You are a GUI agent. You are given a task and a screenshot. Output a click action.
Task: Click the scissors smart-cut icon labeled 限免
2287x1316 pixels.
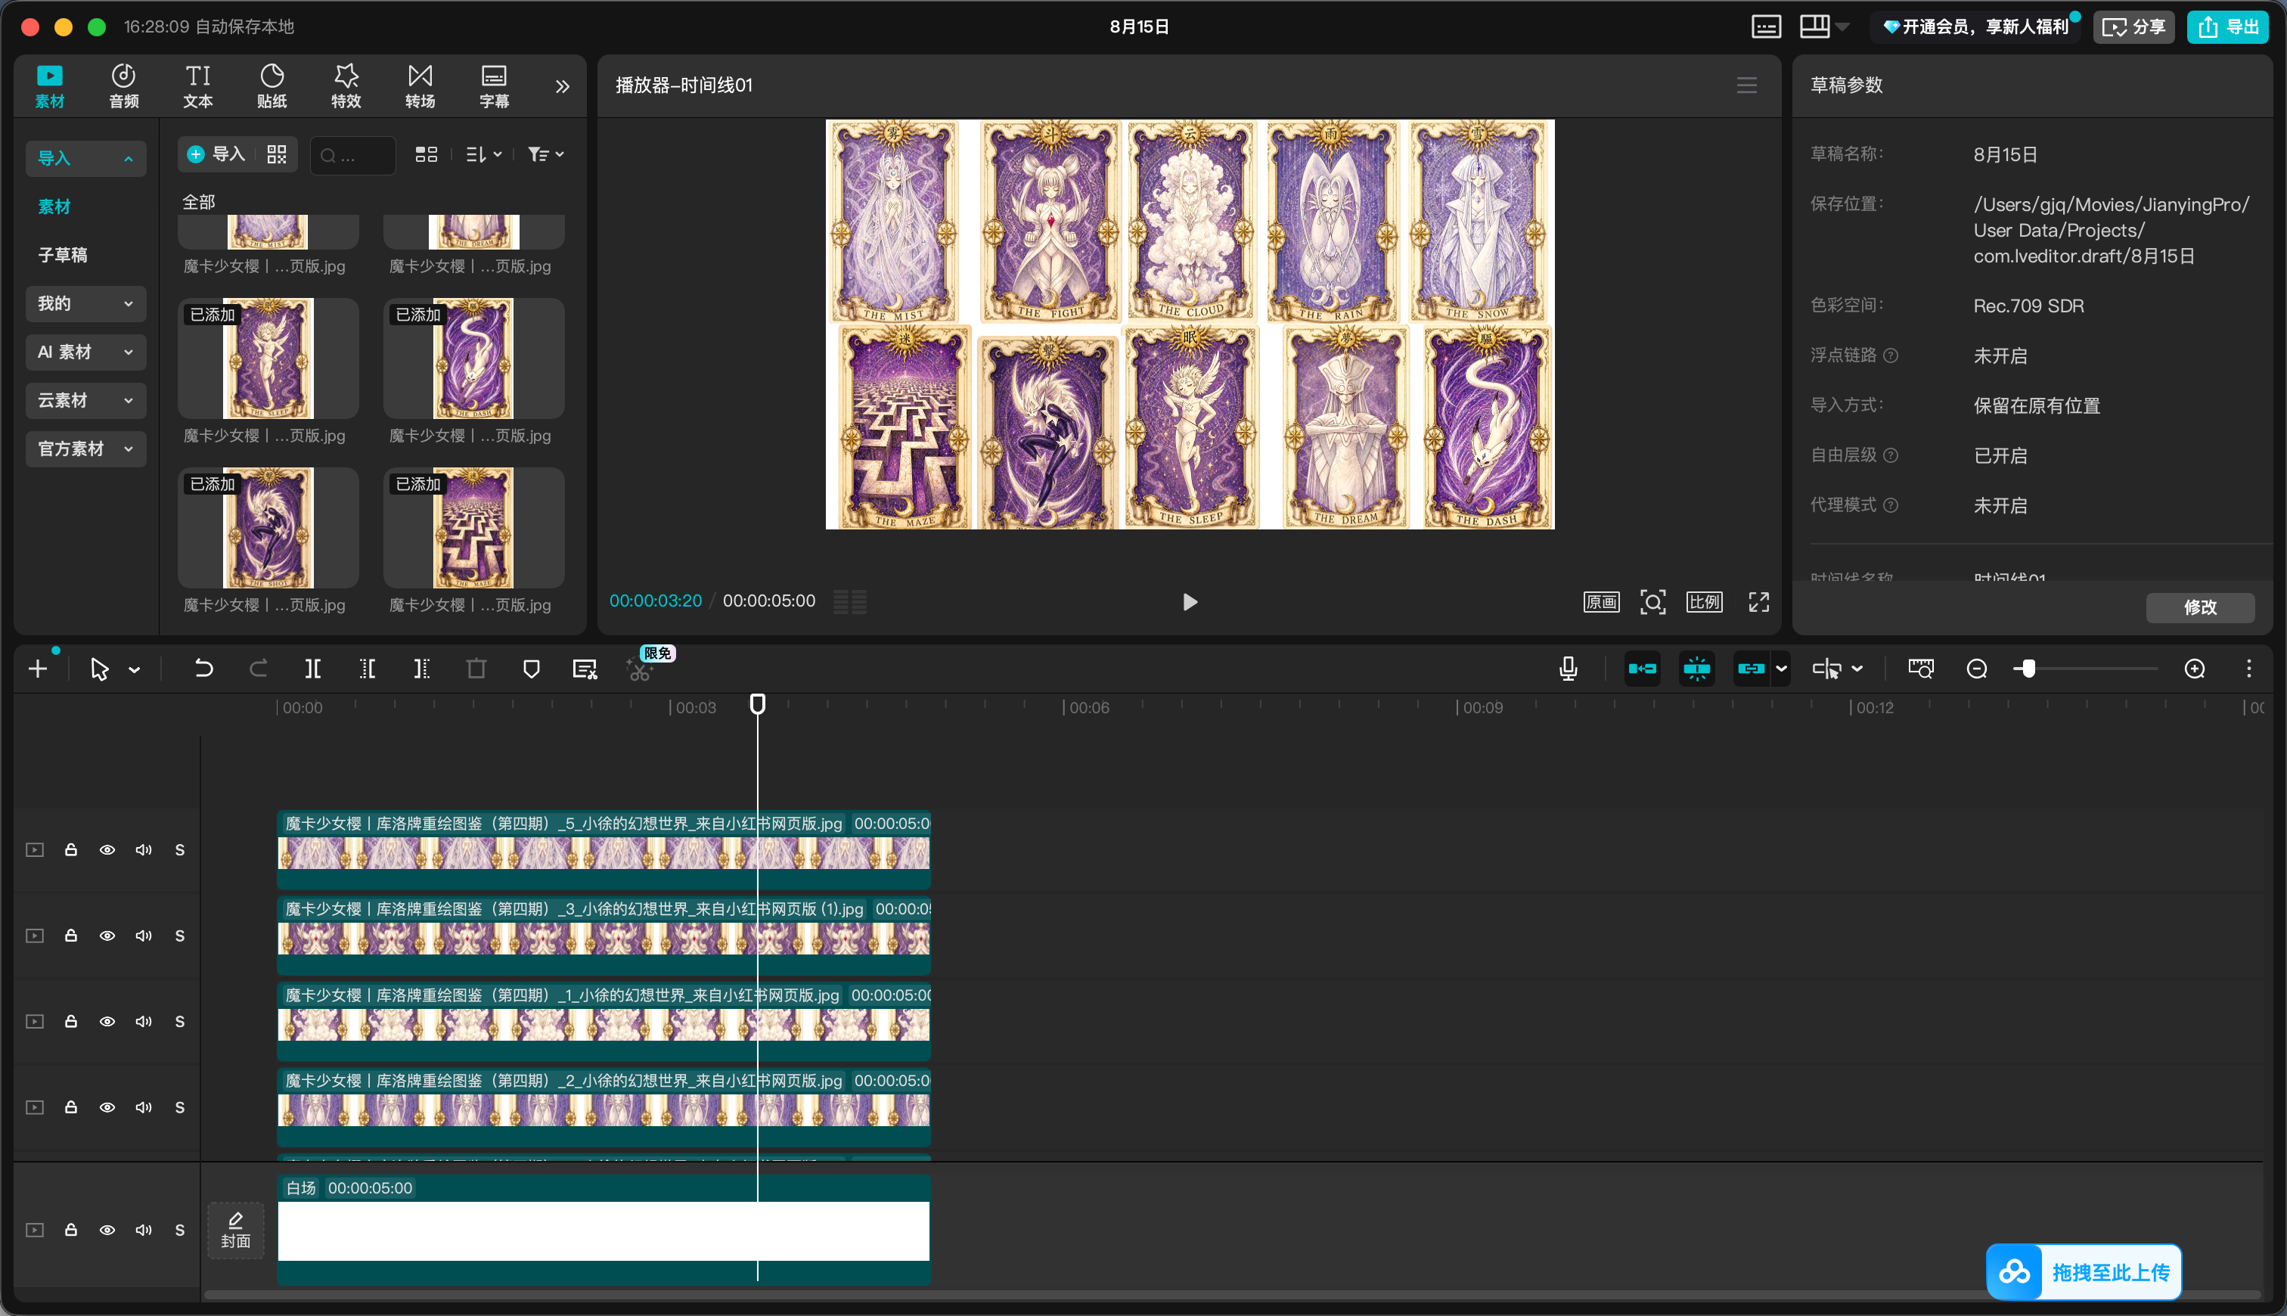pyautogui.click(x=640, y=670)
